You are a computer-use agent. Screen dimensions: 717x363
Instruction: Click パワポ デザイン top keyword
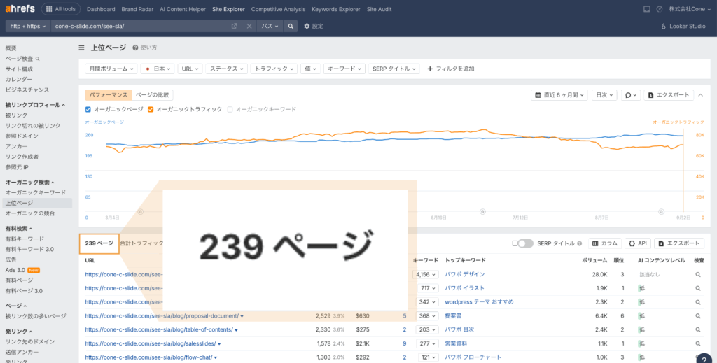[465, 274]
